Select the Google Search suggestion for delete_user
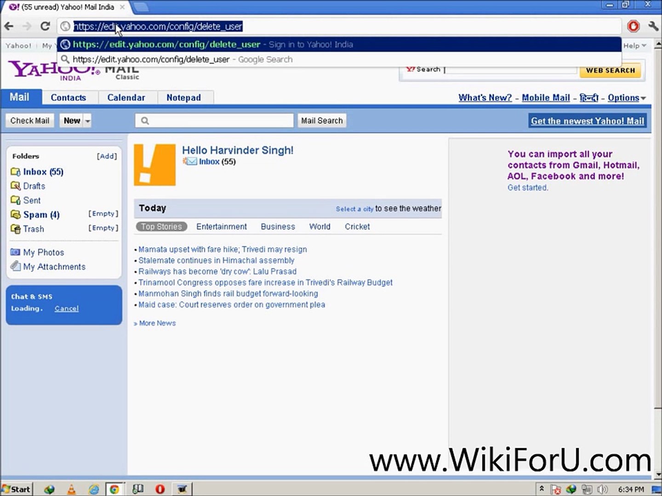Image resolution: width=662 pixels, height=496 pixels. tap(339, 59)
